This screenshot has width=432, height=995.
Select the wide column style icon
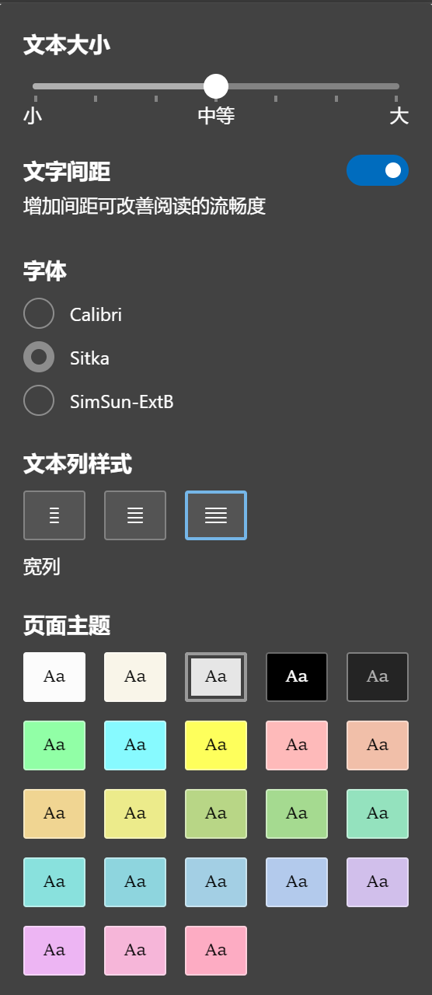point(216,515)
